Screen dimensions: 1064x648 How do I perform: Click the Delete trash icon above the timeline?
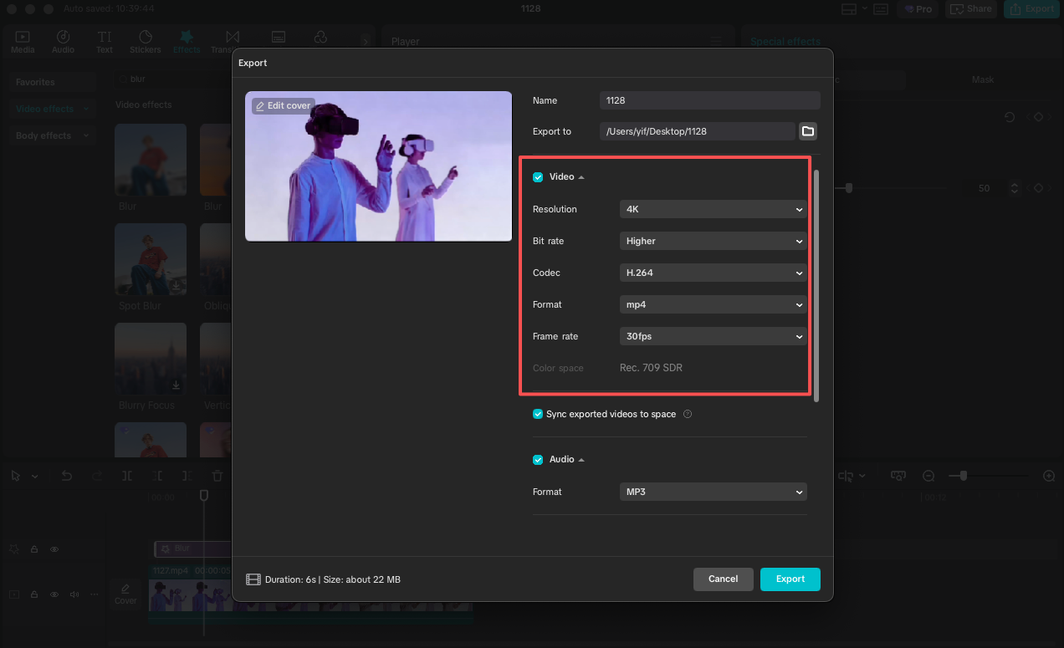(x=217, y=475)
